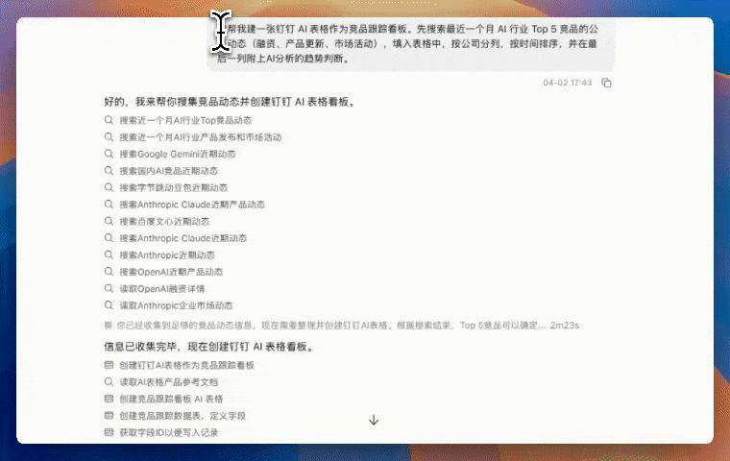Viewport: 730px width, 461px height.
Task: Open step 创建钉钉AI表格作为竞品跟踪看板
Action: (186, 365)
